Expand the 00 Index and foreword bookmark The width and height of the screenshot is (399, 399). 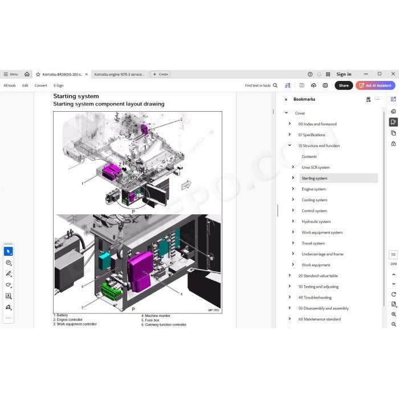pos(290,124)
